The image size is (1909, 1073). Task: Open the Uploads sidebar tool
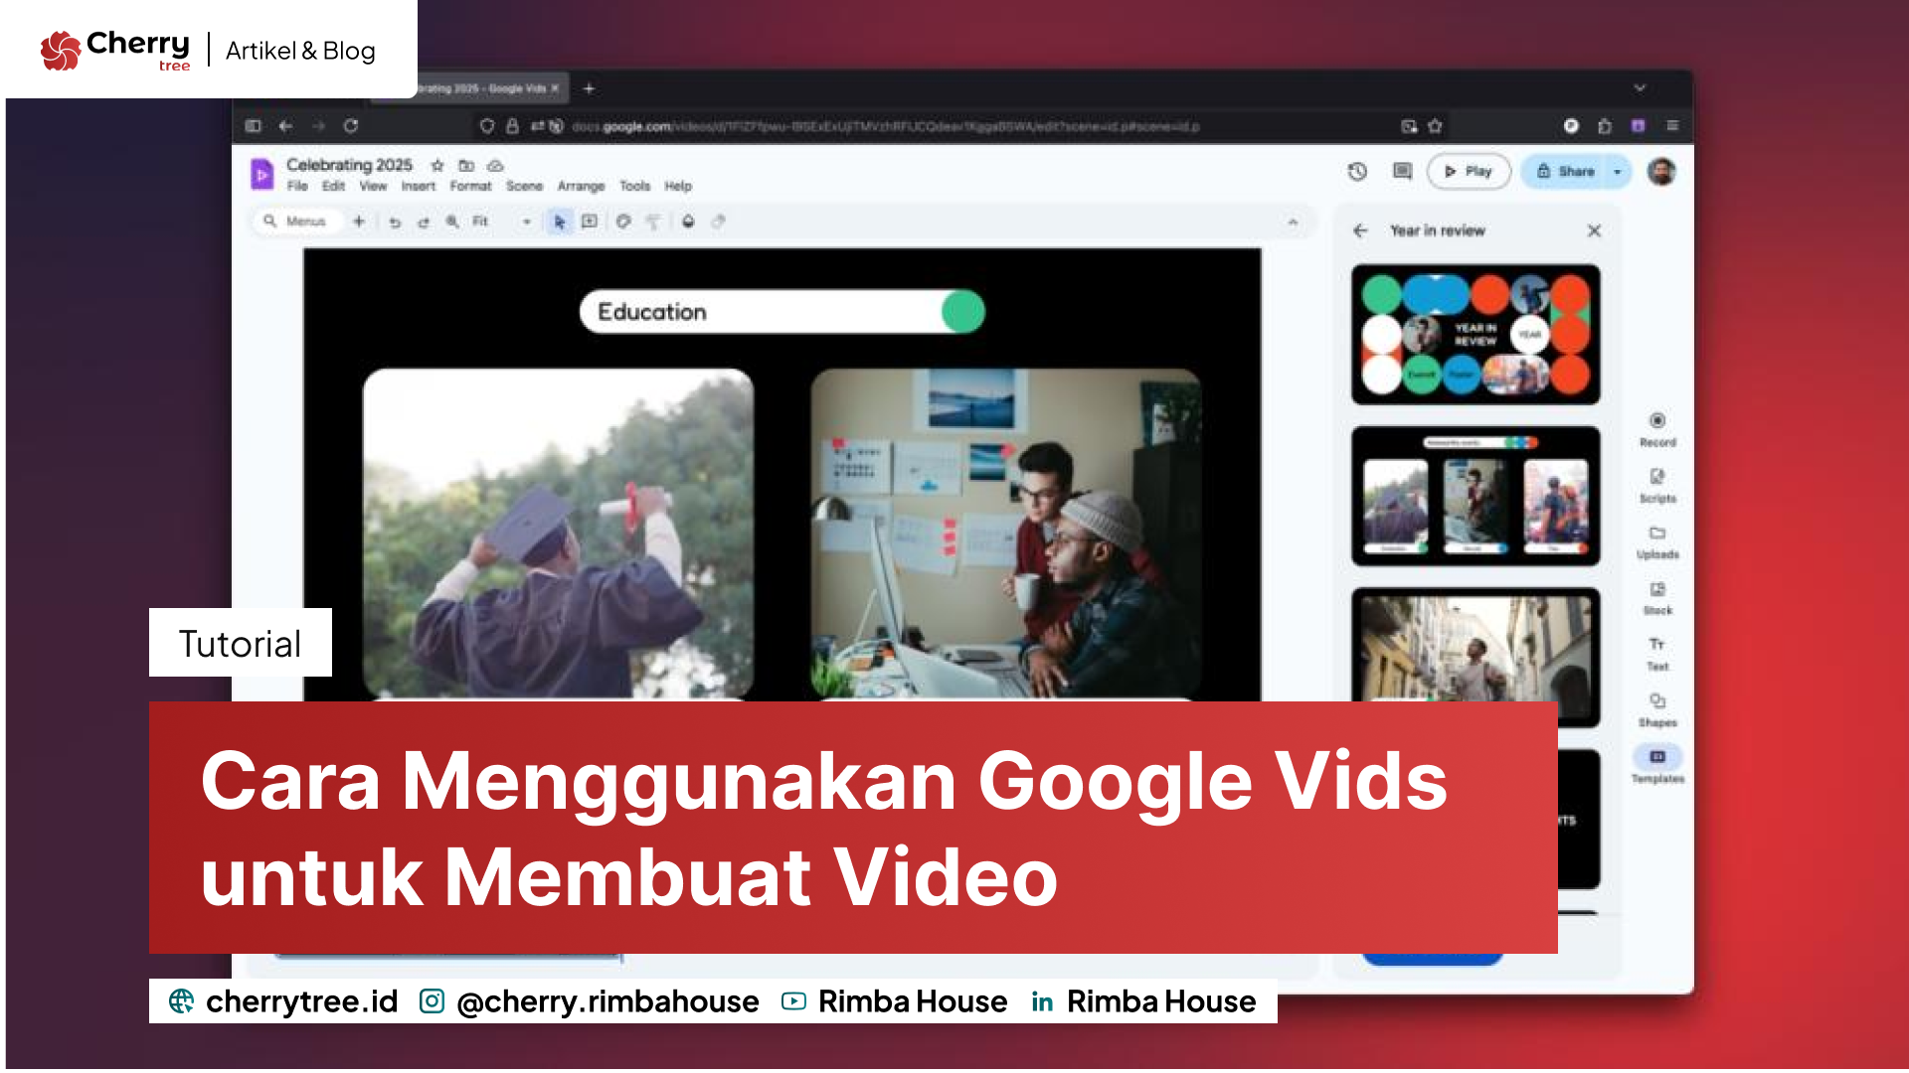click(1657, 542)
